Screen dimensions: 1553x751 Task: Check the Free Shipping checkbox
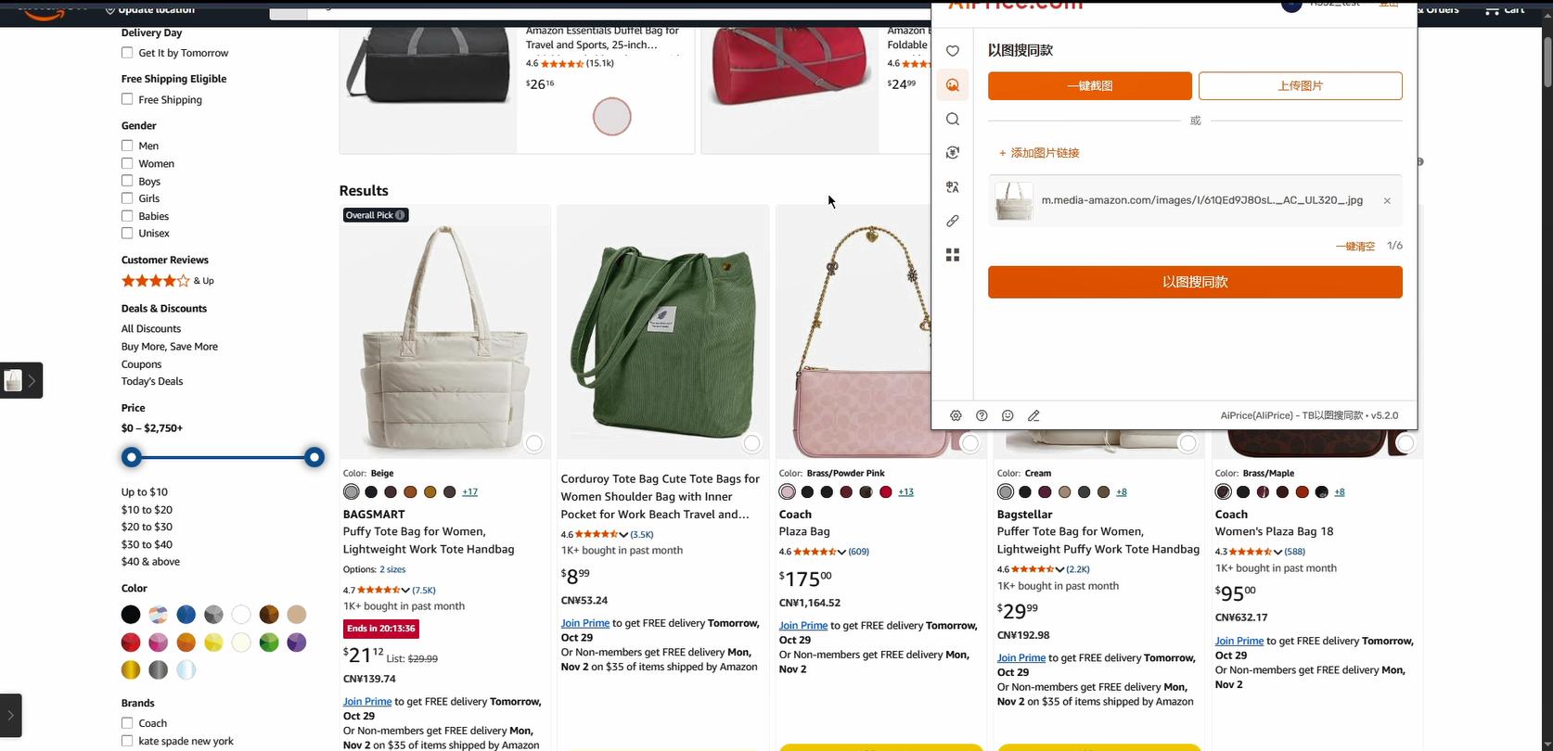pyautogui.click(x=127, y=99)
